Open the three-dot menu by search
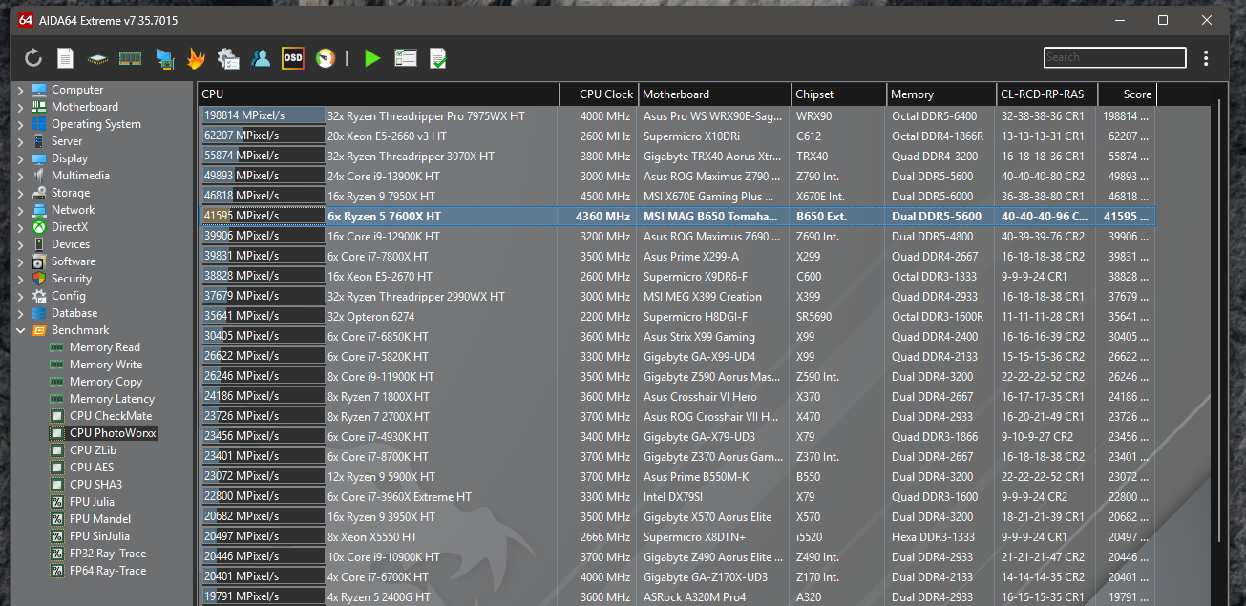Screen dimensions: 1246x606 [1207, 58]
